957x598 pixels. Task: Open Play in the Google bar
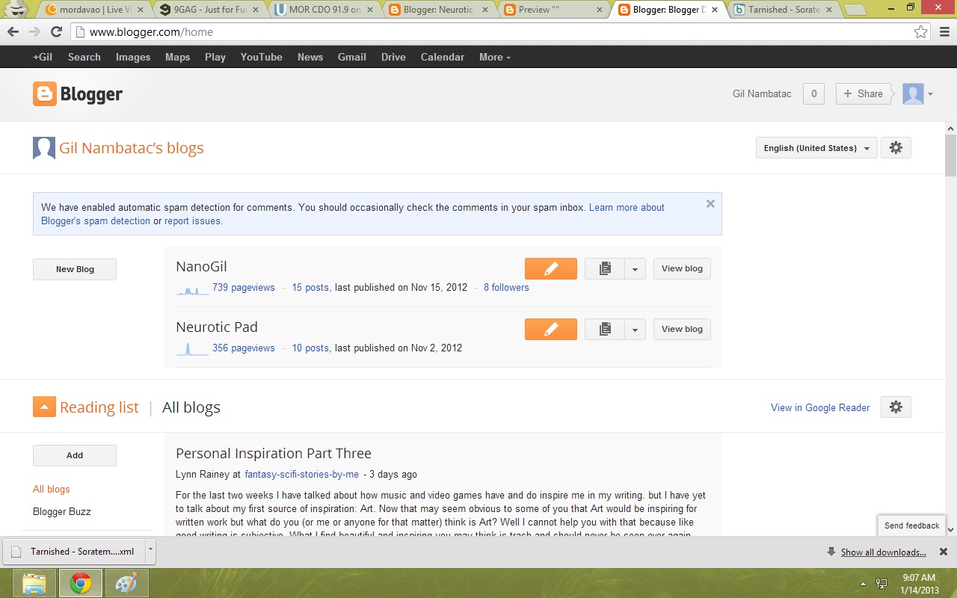215,58
